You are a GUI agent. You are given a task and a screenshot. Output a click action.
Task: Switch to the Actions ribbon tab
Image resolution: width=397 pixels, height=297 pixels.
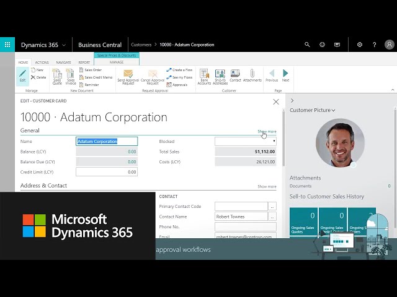coord(42,62)
